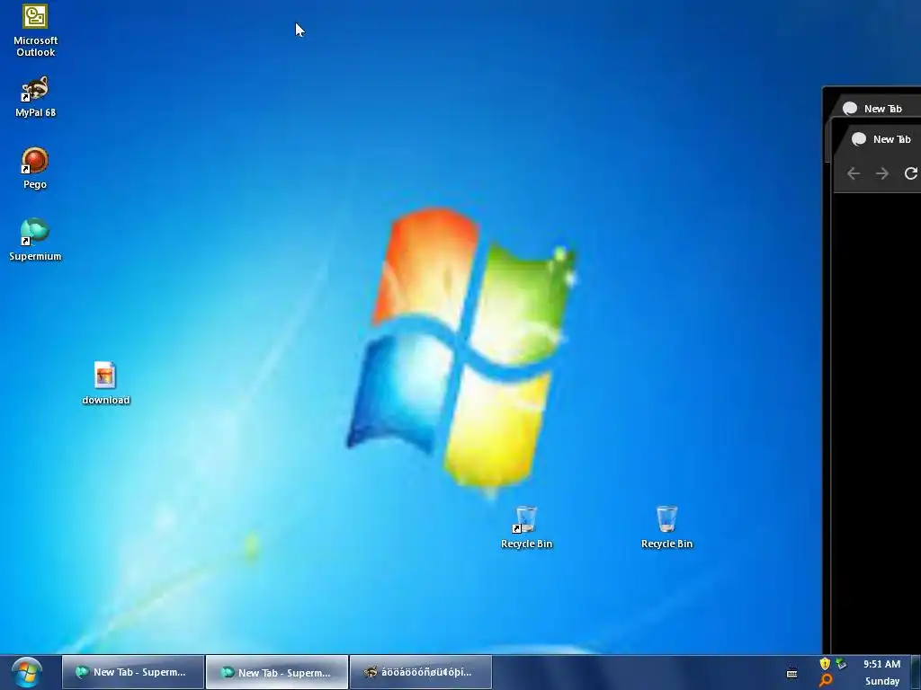
Task: Open the on-screen keyboard tray icon
Action: [x=791, y=673]
